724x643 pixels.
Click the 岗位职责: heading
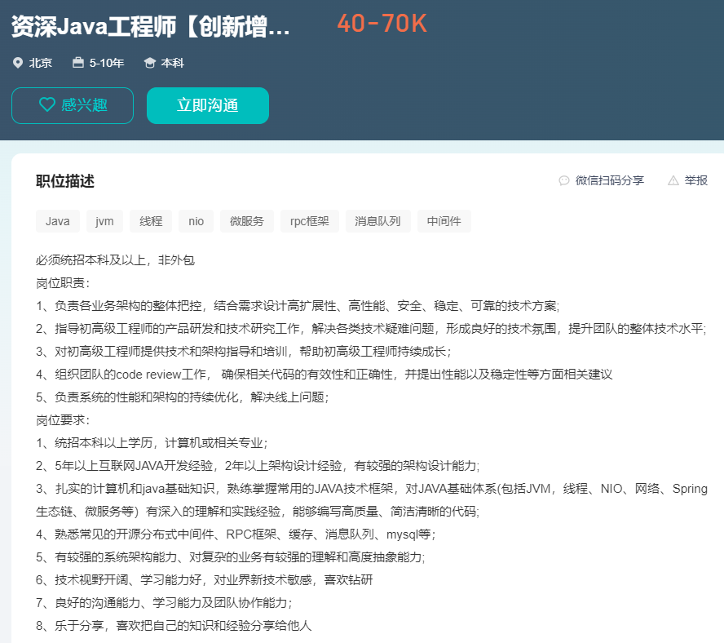tap(63, 283)
